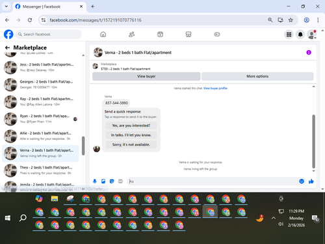Go back using the Marketplace arrow
The height and width of the screenshot is (244, 325).
point(7,47)
